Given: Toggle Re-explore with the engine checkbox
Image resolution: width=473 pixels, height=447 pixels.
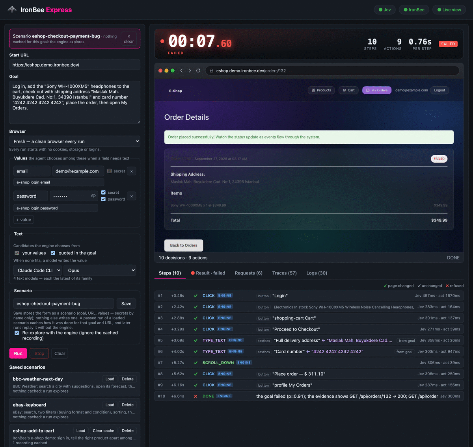Looking at the screenshot, I should click(x=17, y=333).
